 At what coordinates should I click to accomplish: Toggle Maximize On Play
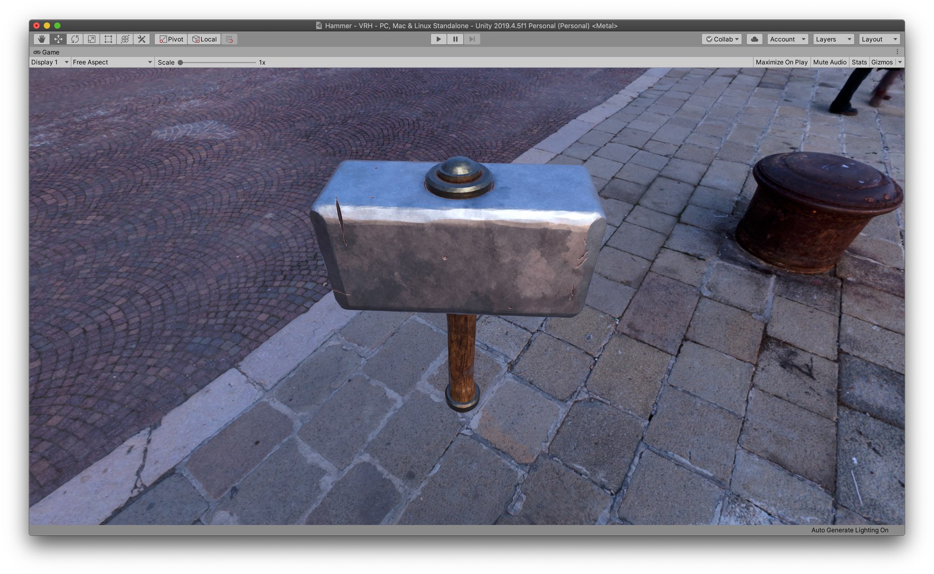782,62
